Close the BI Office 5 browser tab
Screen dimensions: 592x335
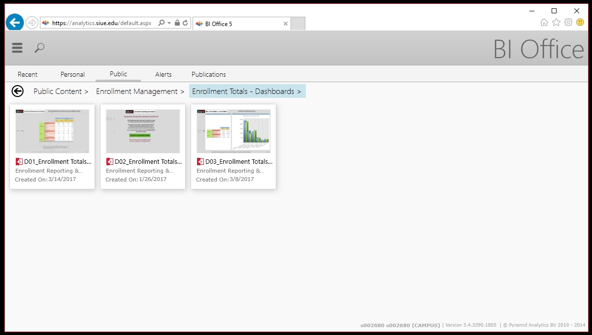pos(286,24)
